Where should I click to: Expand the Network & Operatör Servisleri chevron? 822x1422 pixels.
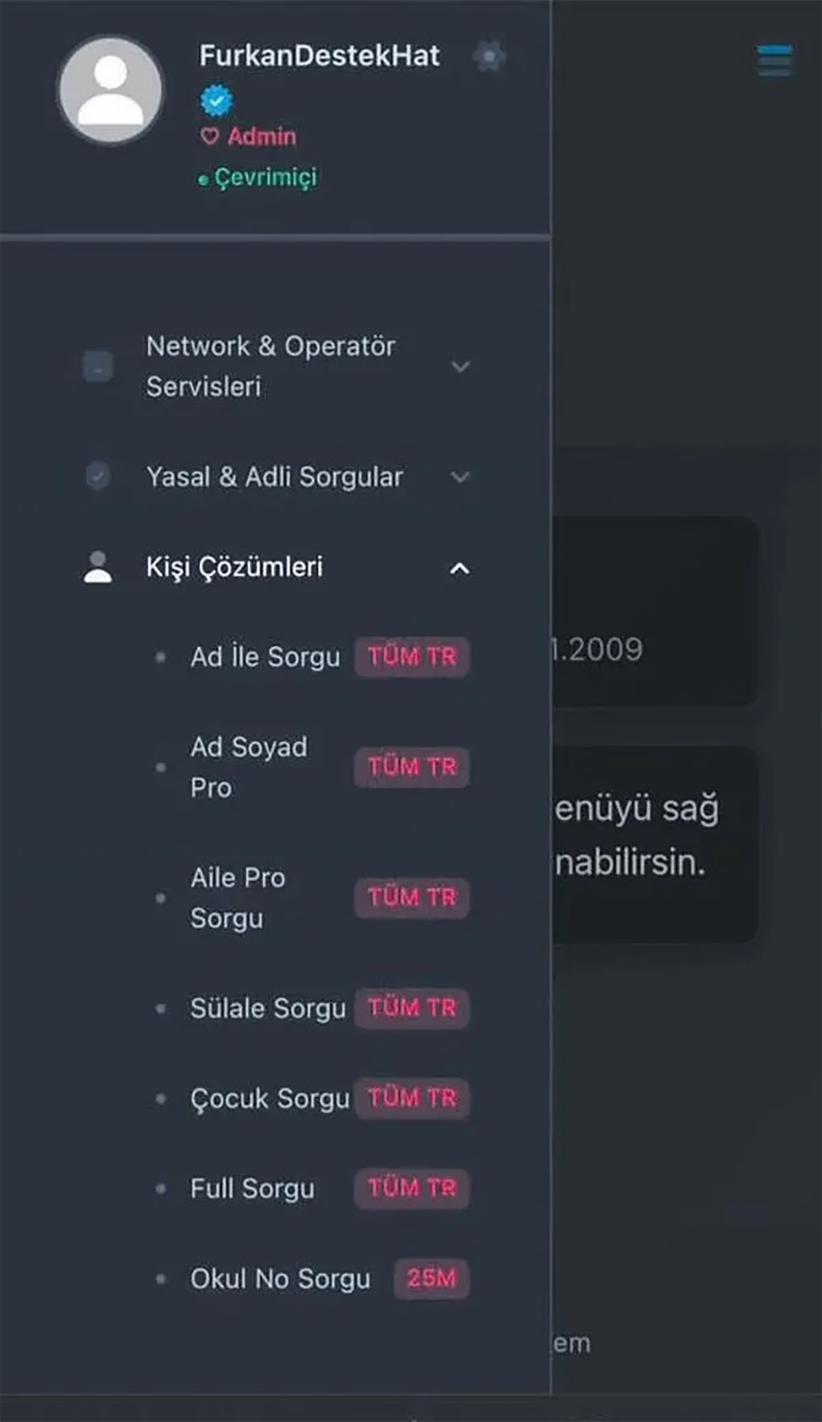[x=460, y=367]
